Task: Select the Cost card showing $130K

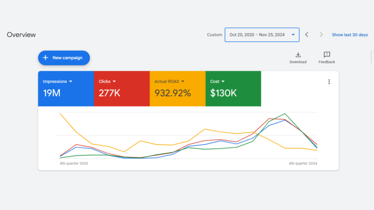Action: click(233, 89)
